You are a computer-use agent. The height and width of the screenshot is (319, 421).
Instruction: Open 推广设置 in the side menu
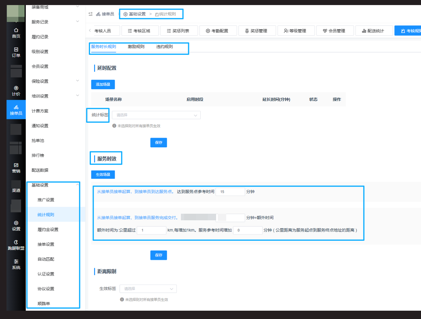point(46,200)
